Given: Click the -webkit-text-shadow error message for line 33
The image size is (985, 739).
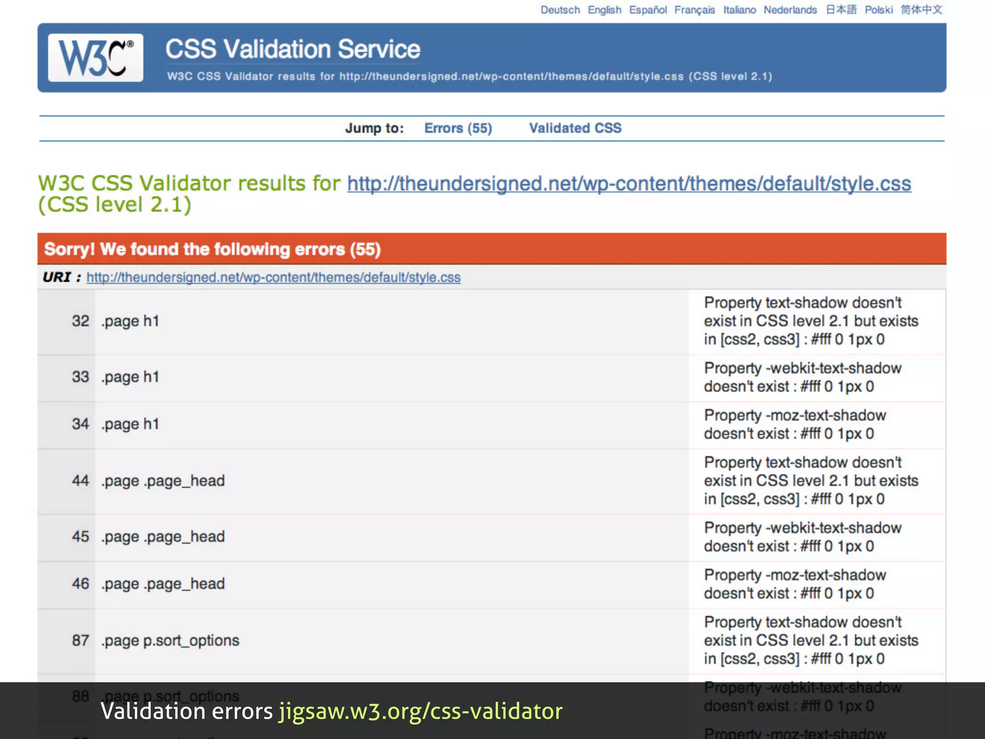Looking at the screenshot, I should [802, 377].
